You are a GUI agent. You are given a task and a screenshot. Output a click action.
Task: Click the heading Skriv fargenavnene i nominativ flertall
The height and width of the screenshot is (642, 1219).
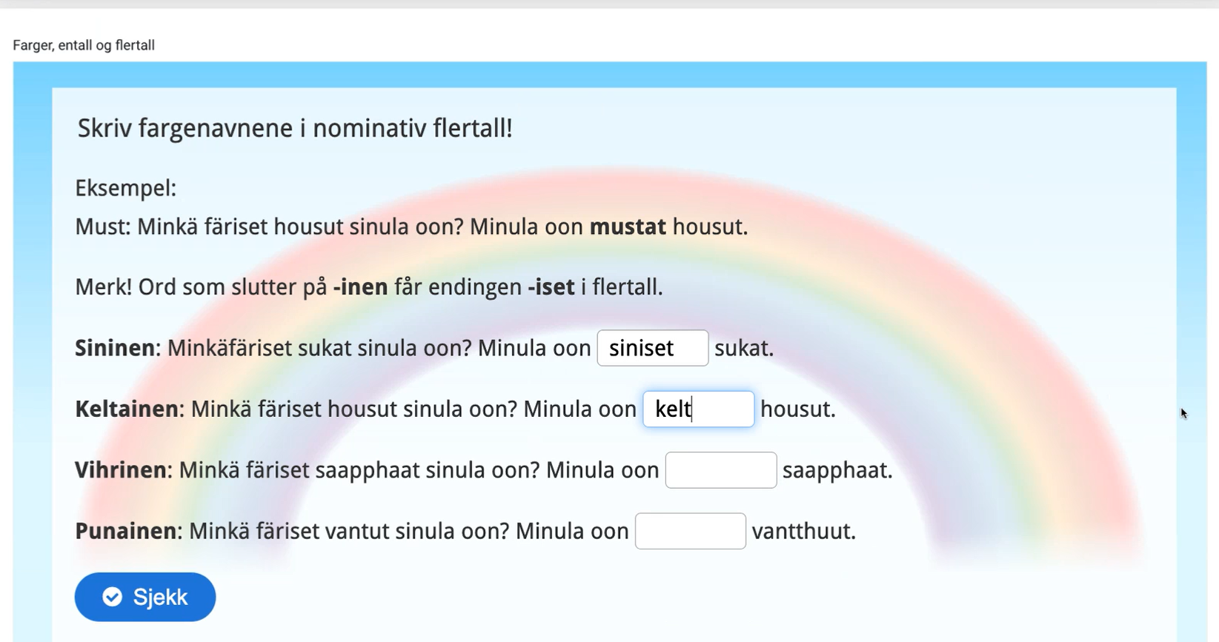pos(295,128)
